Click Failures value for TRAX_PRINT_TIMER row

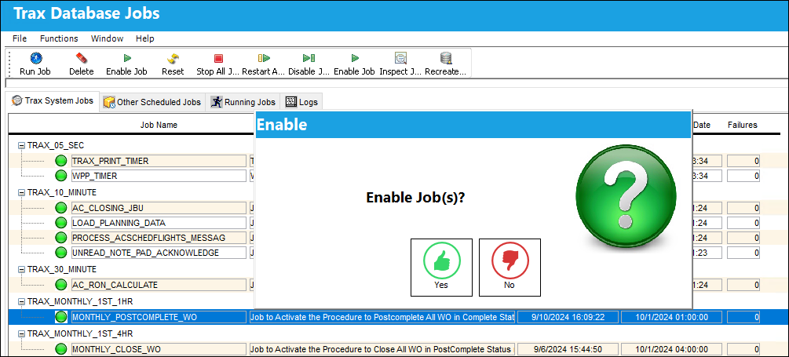tap(743, 161)
